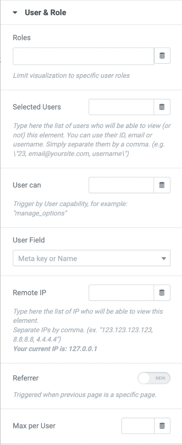182x445 pixels.
Task: Focus the Remote IP text box
Action: [121, 293]
